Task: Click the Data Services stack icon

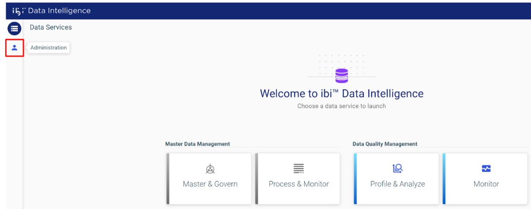Action: click(15, 29)
